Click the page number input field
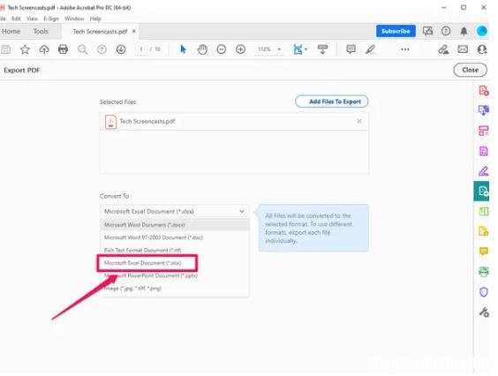498x376 pixels. pyautogui.click(x=141, y=49)
